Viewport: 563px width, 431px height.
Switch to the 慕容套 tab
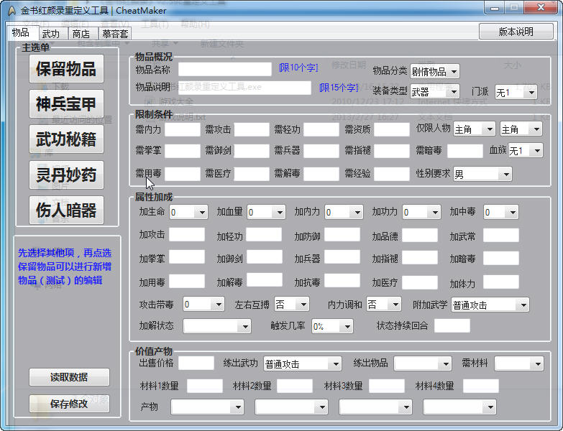coord(115,34)
